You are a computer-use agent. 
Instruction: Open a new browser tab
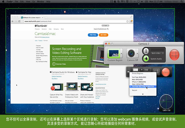point(46,17)
